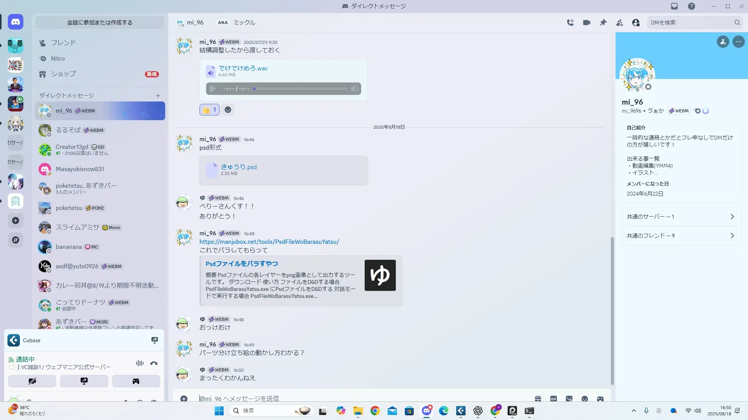
Task: Toggle the user profile panel button
Action: tap(636, 23)
